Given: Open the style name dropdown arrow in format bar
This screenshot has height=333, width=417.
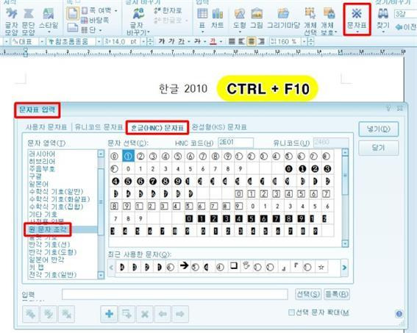Looking at the screenshot, I should click(42, 42).
